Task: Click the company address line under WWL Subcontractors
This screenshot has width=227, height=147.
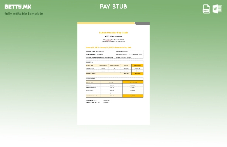Action: 113,40
